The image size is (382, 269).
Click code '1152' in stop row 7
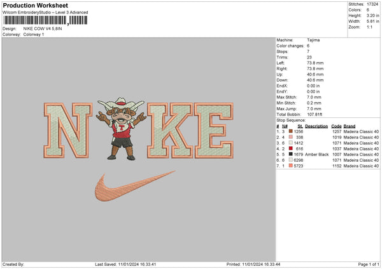[x=337, y=166]
